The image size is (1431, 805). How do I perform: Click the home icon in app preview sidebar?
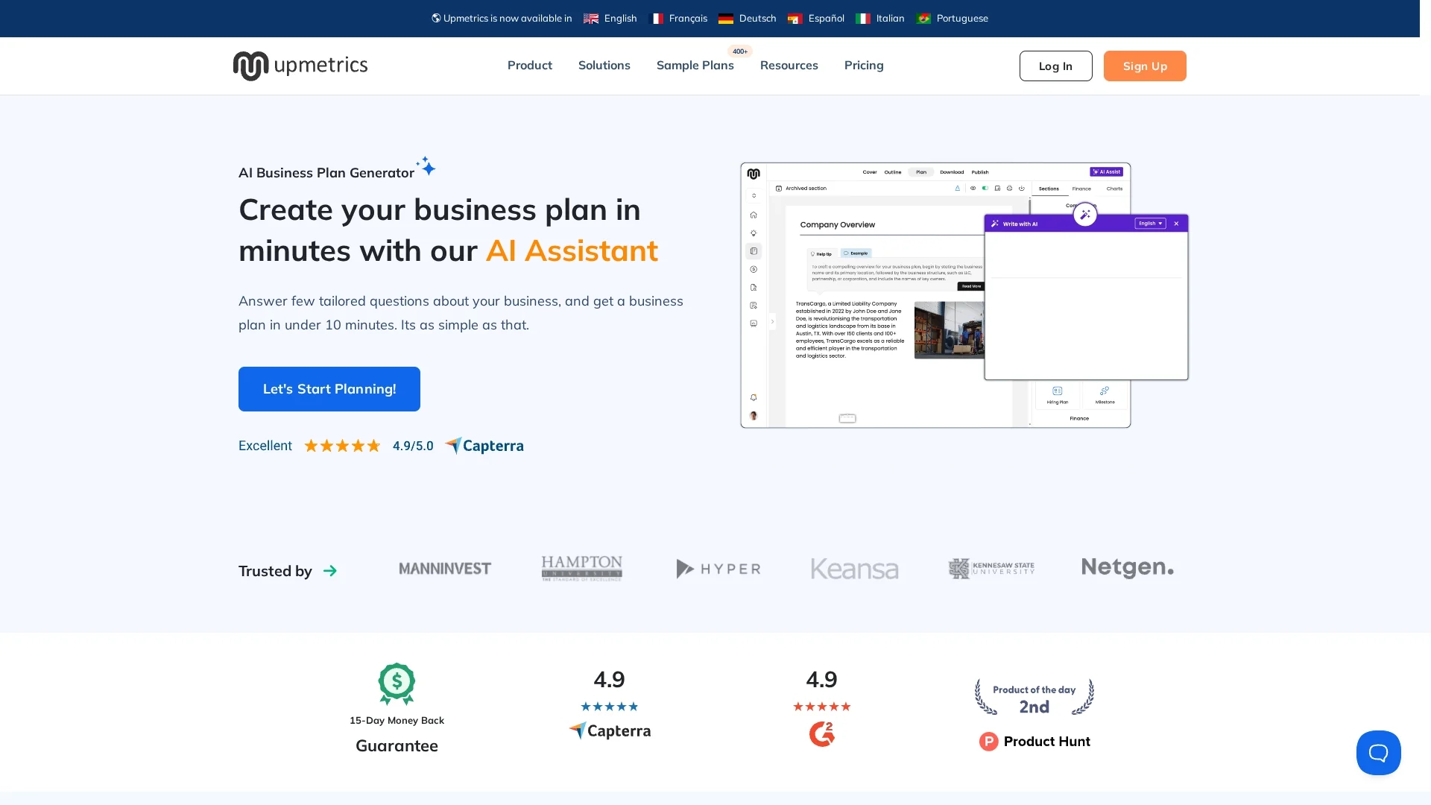click(754, 215)
